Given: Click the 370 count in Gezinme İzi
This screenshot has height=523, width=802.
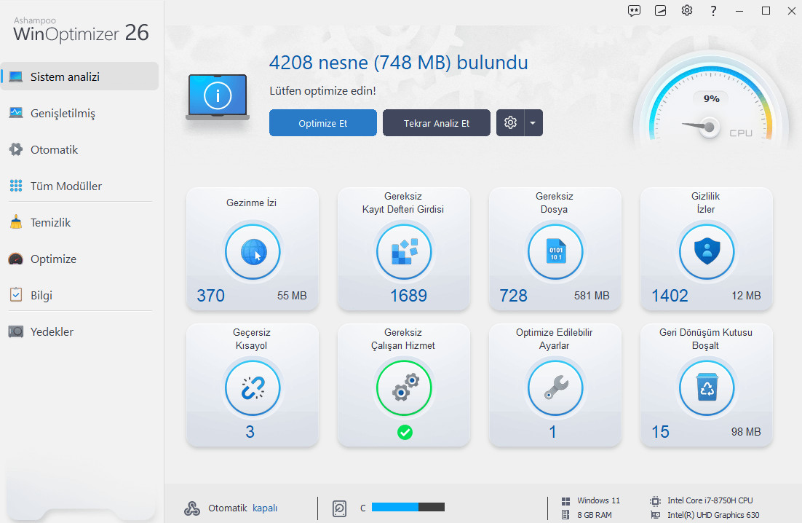Looking at the screenshot, I should click(x=211, y=296).
